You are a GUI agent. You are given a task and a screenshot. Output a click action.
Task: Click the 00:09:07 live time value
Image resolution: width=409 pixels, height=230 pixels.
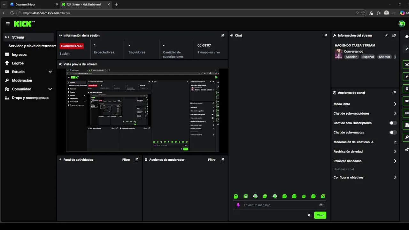(204, 45)
